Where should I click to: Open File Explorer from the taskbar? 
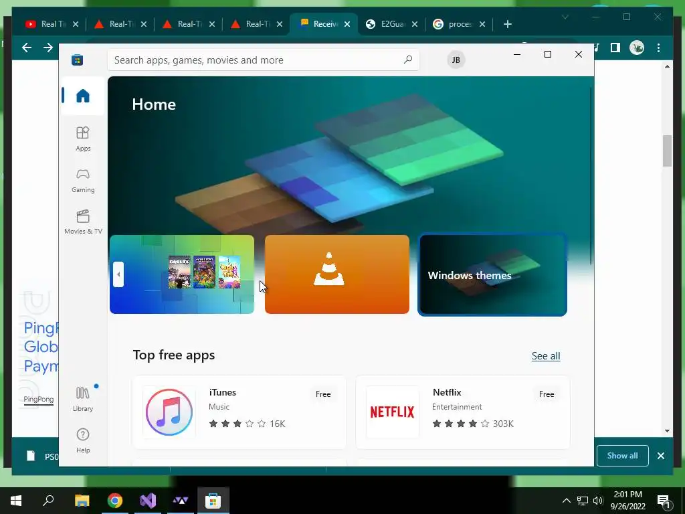point(82,501)
